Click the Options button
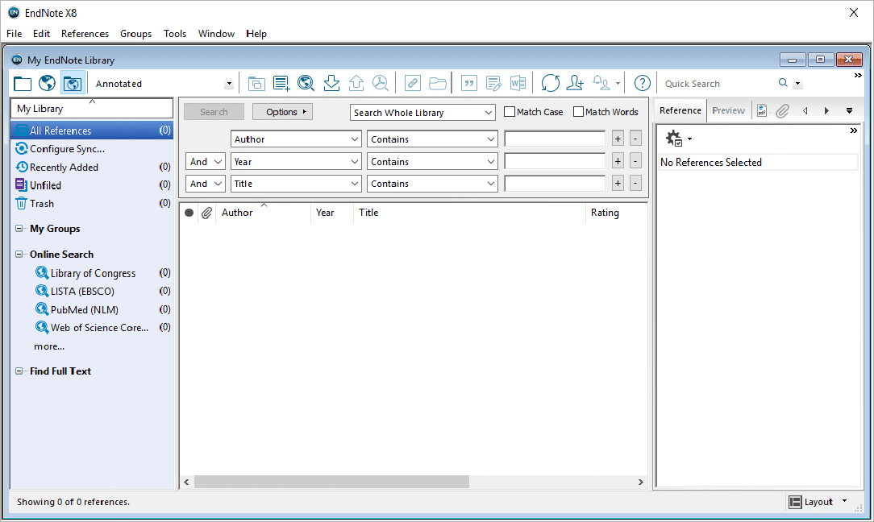 [282, 112]
